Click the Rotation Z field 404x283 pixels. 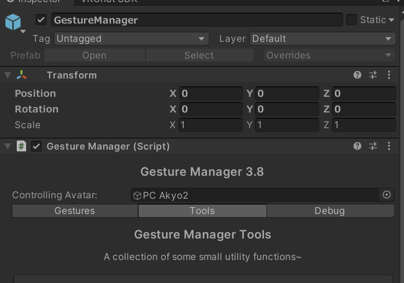[364, 109]
